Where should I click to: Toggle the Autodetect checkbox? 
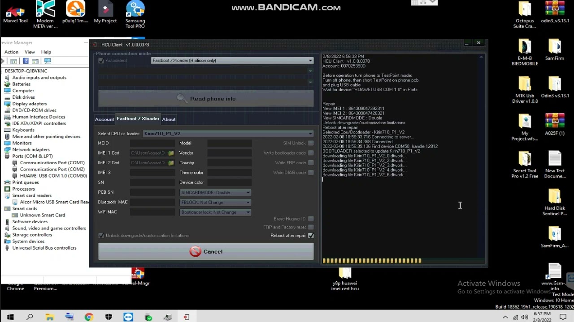pos(101,61)
